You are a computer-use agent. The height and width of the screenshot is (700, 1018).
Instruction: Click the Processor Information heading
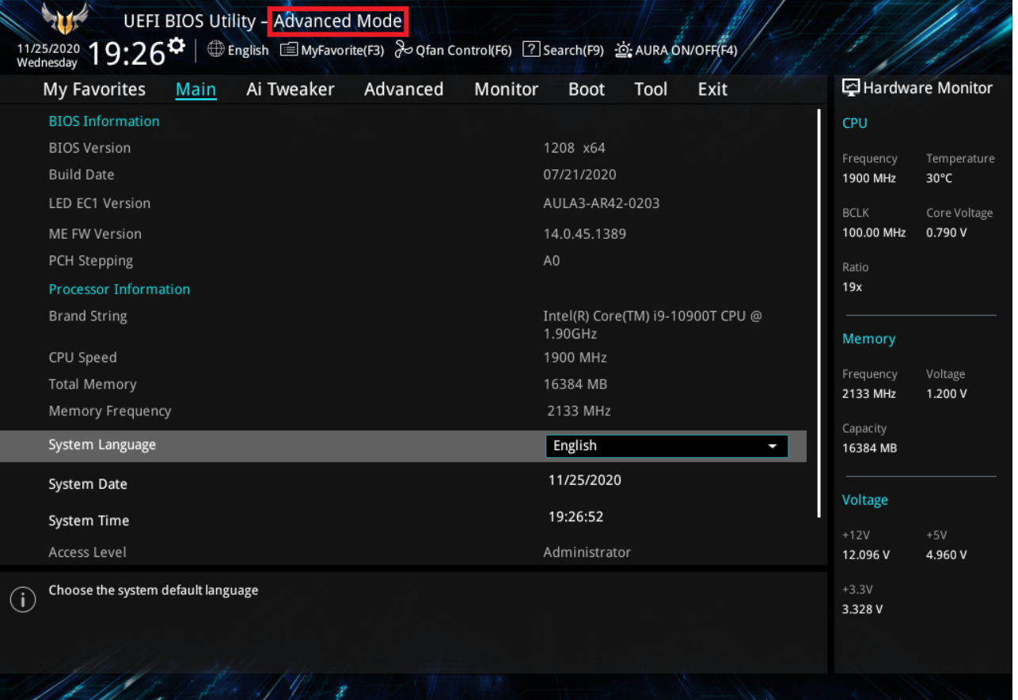pyautogui.click(x=120, y=289)
